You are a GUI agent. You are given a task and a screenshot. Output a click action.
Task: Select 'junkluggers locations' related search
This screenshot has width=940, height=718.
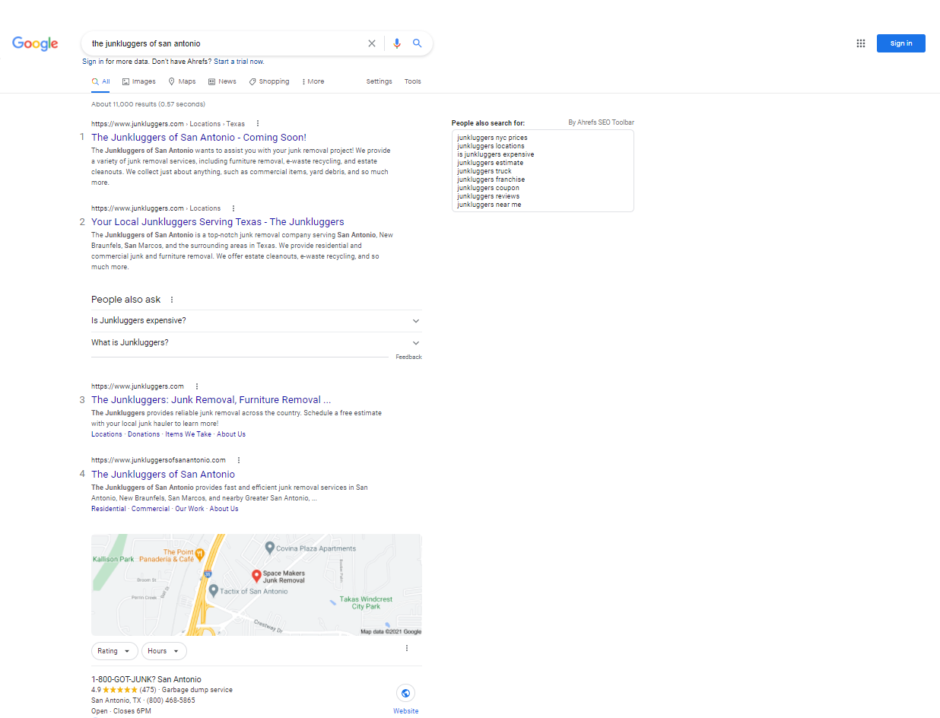(x=491, y=146)
